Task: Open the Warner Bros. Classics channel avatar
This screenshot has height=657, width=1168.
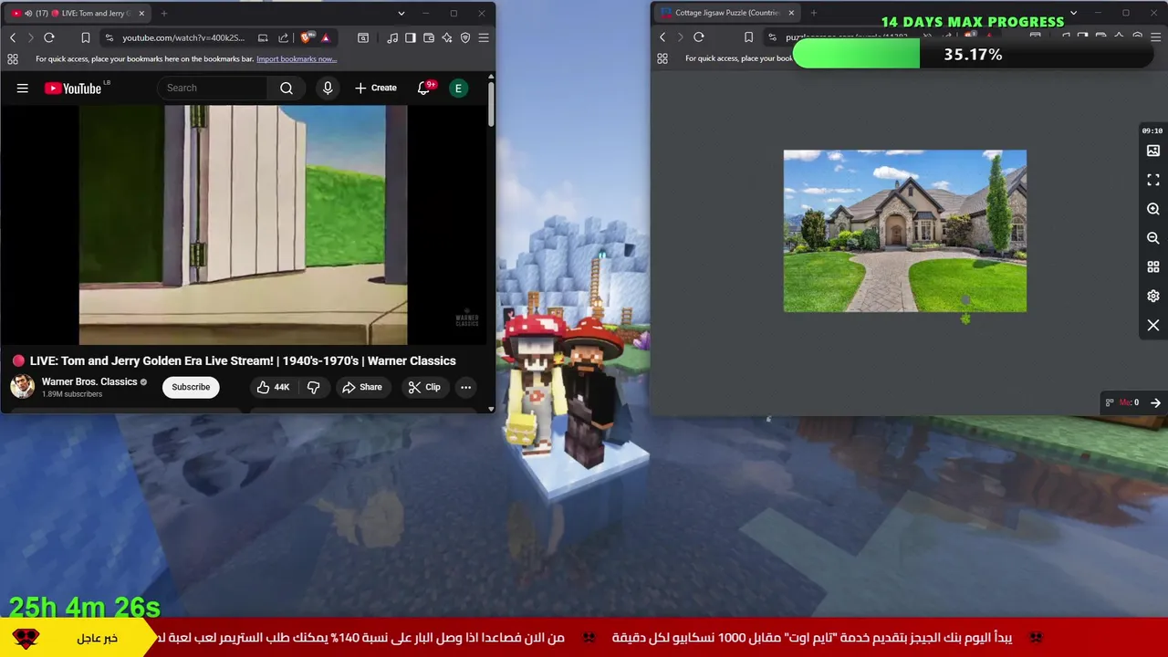Action: (x=22, y=387)
